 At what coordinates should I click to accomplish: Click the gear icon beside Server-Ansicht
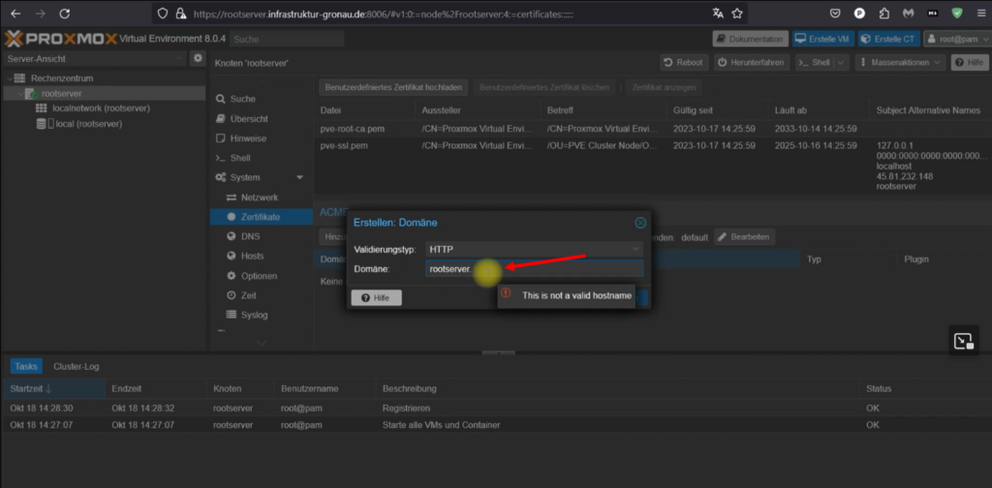198,59
